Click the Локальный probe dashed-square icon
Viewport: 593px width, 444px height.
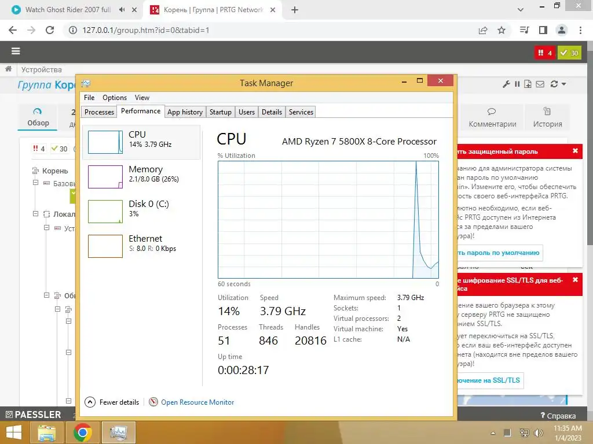pos(46,214)
